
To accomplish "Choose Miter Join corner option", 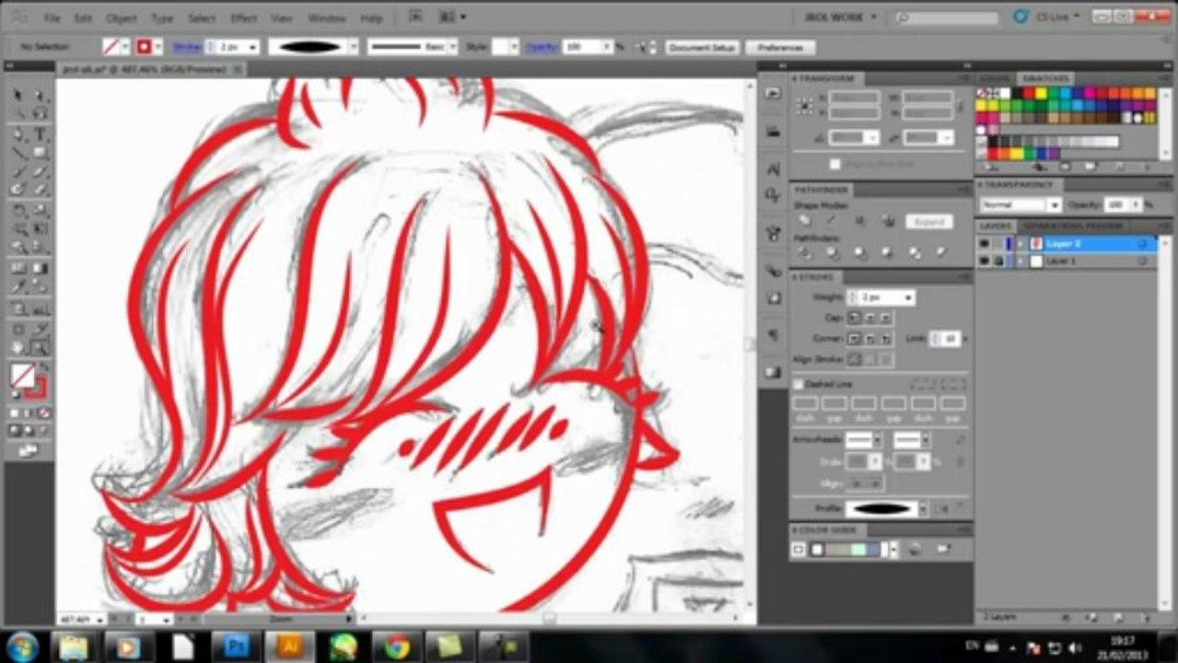I will 854,339.
